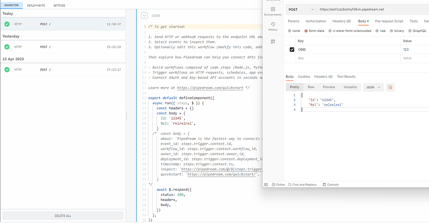This screenshot has width=429, height=223.
Task: Click the configure workspace sidebar grid icon
Action: [x=273, y=41]
